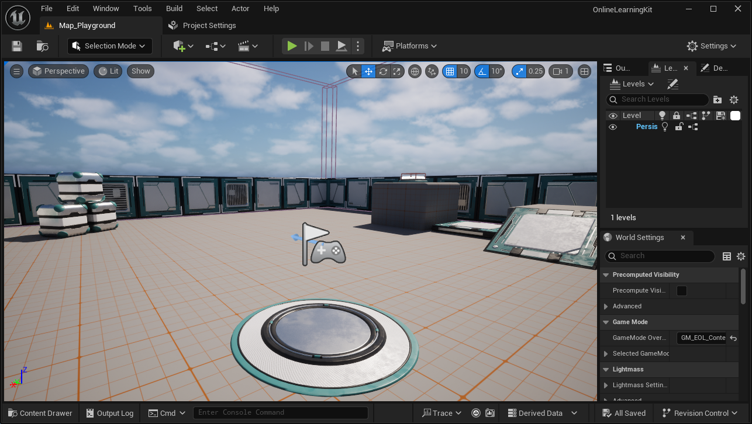Click the Stop play session button

325,46
